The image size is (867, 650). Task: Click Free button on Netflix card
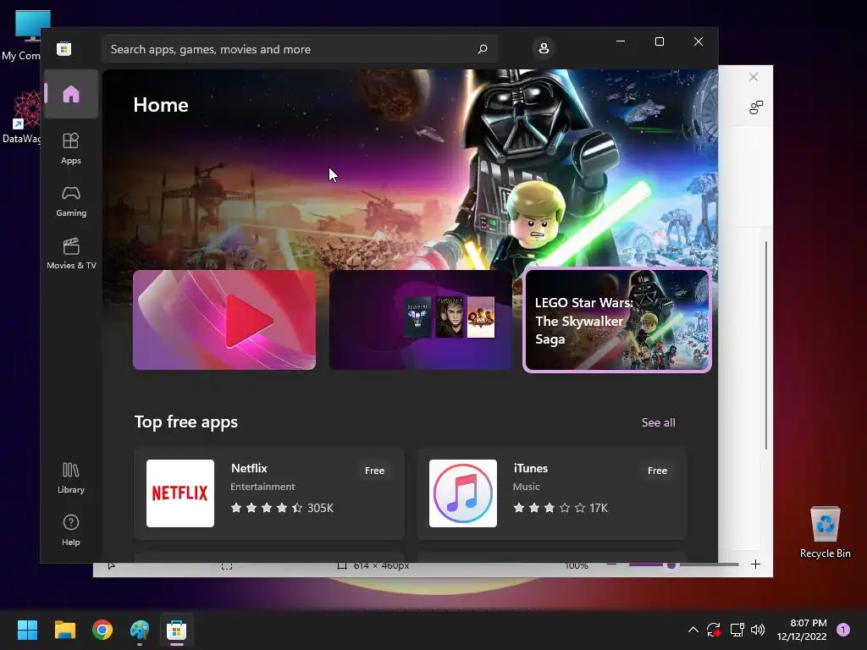374,471
